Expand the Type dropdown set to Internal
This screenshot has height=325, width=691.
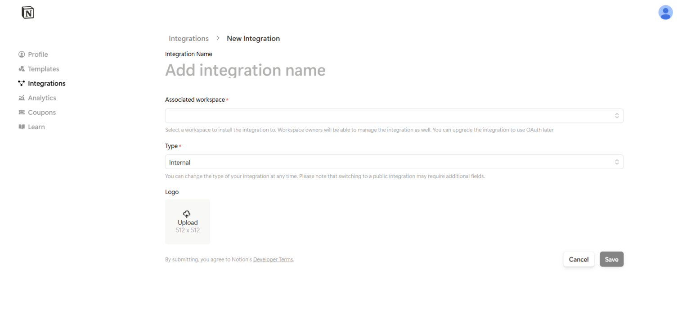(x=394, y=162)
